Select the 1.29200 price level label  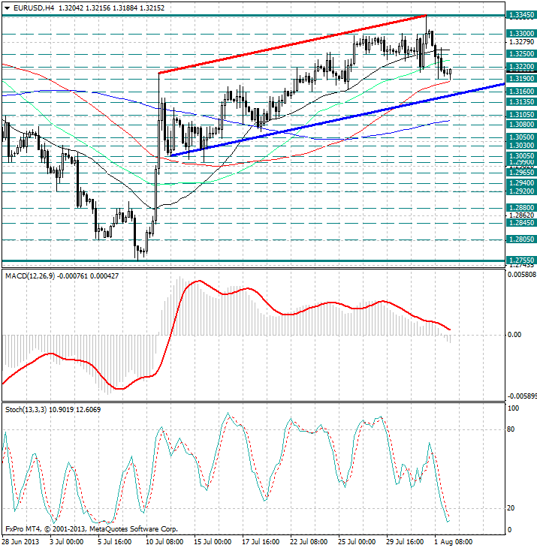pos(521,191)
